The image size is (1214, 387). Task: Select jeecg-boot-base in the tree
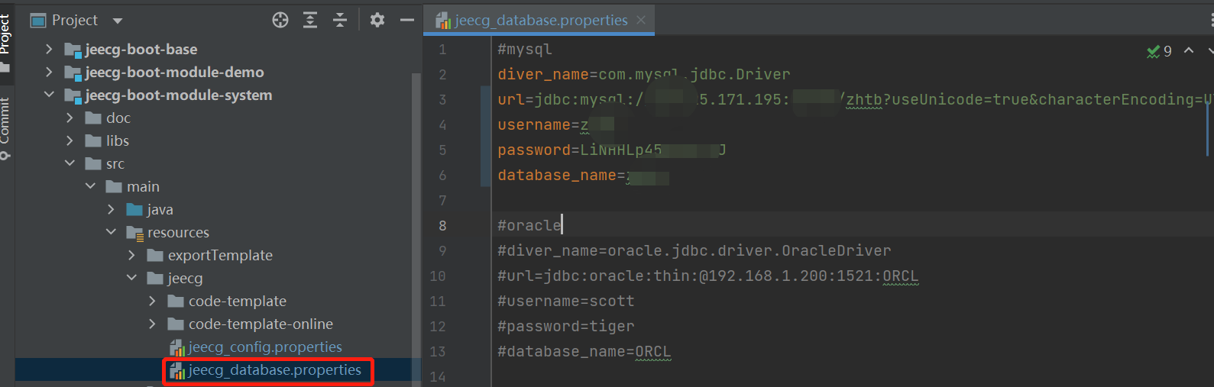[141, 50]
